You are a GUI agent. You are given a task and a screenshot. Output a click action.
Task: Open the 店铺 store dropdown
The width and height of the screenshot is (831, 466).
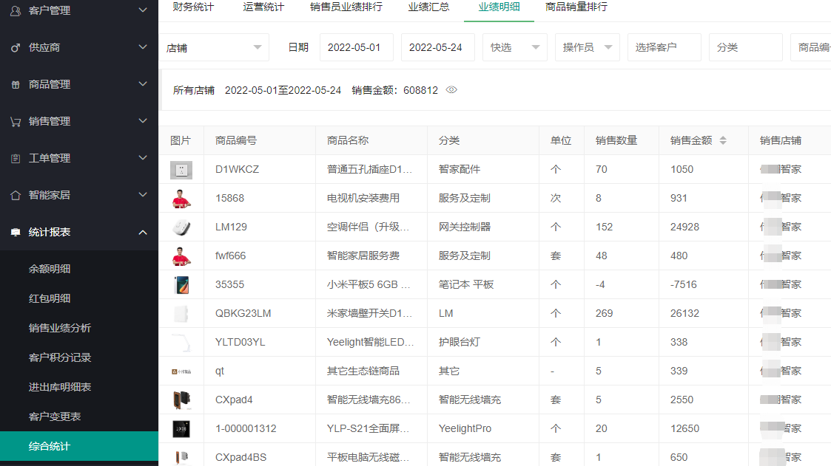click(x=214, y=47)
